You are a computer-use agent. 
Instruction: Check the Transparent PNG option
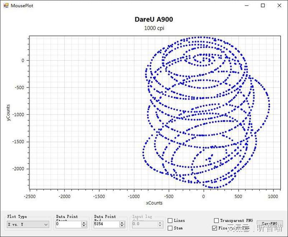216,221
